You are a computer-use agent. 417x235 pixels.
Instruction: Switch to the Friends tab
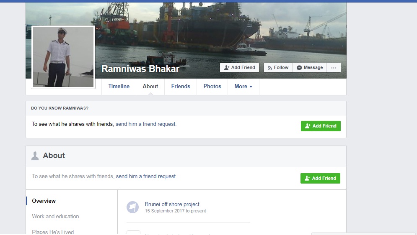(x=181, y=87)
